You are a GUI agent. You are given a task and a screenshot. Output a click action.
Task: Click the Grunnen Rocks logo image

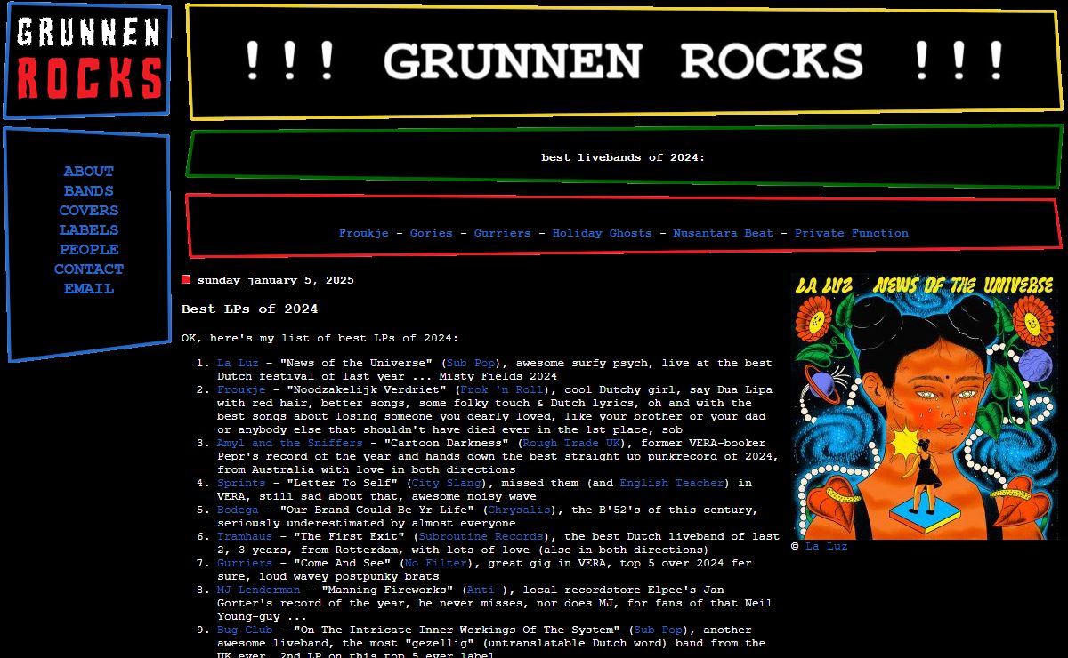point(87,61)
